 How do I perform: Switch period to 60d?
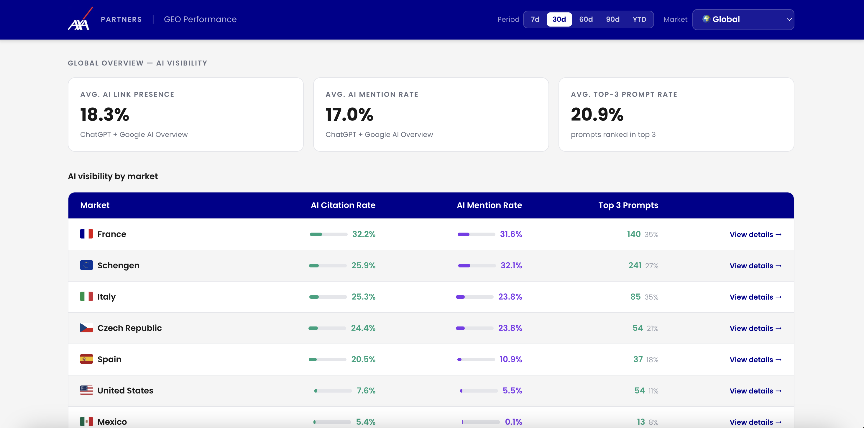pos(586,19)
